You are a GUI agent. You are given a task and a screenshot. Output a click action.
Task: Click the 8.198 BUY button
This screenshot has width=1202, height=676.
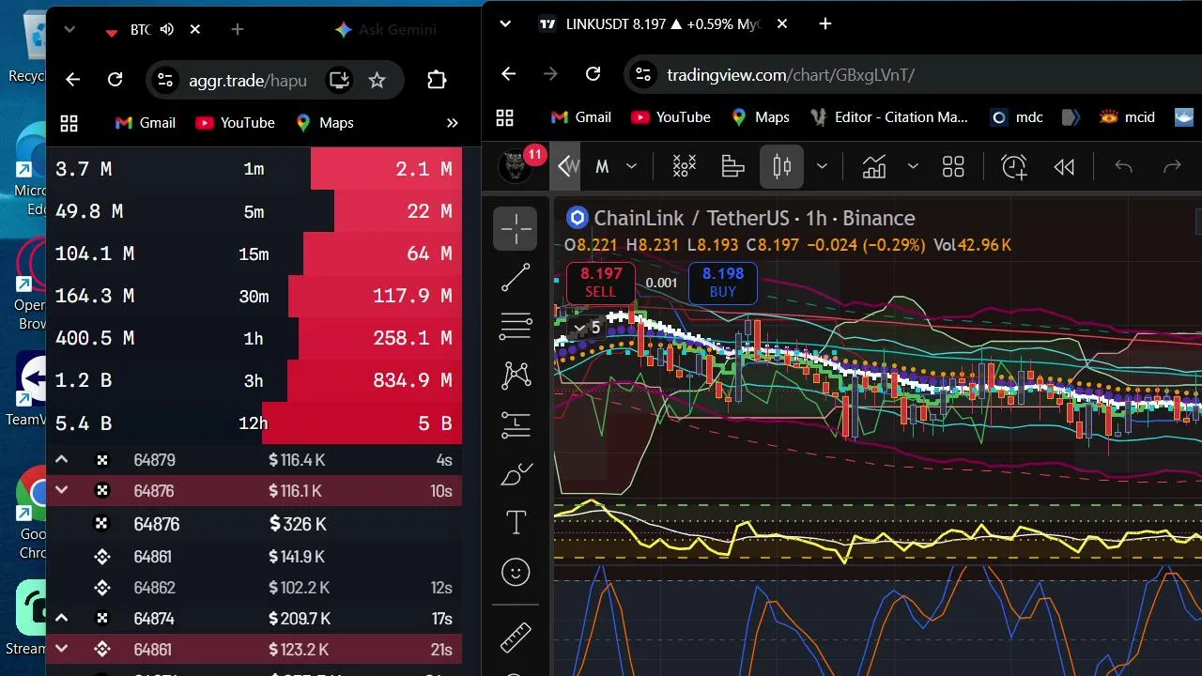click(x=722, y=283)
